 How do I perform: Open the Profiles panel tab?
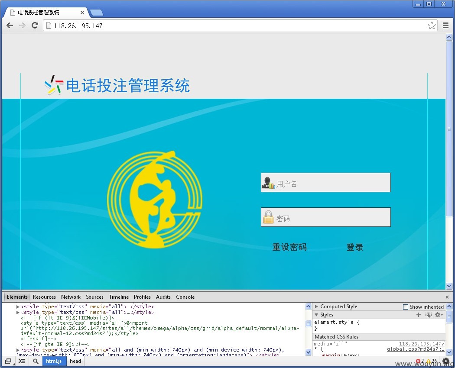[142, 297]
